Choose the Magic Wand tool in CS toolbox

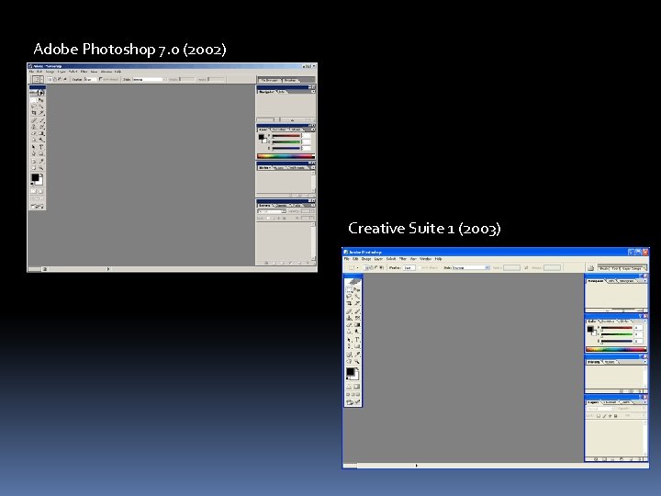point(357,296)
